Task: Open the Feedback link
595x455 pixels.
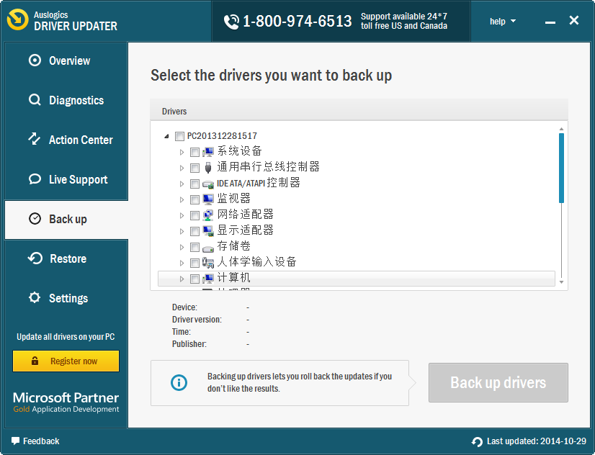Action: pyautogui.click(x=35, y=441)
